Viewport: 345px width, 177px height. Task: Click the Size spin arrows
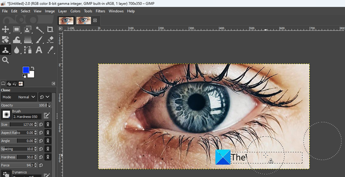[35, 124]
